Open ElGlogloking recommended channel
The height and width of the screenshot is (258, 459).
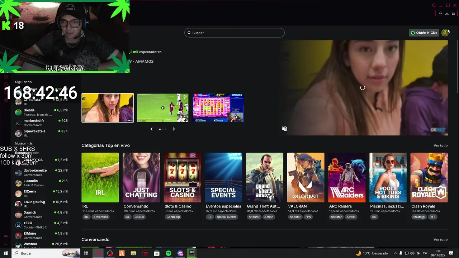41,204
